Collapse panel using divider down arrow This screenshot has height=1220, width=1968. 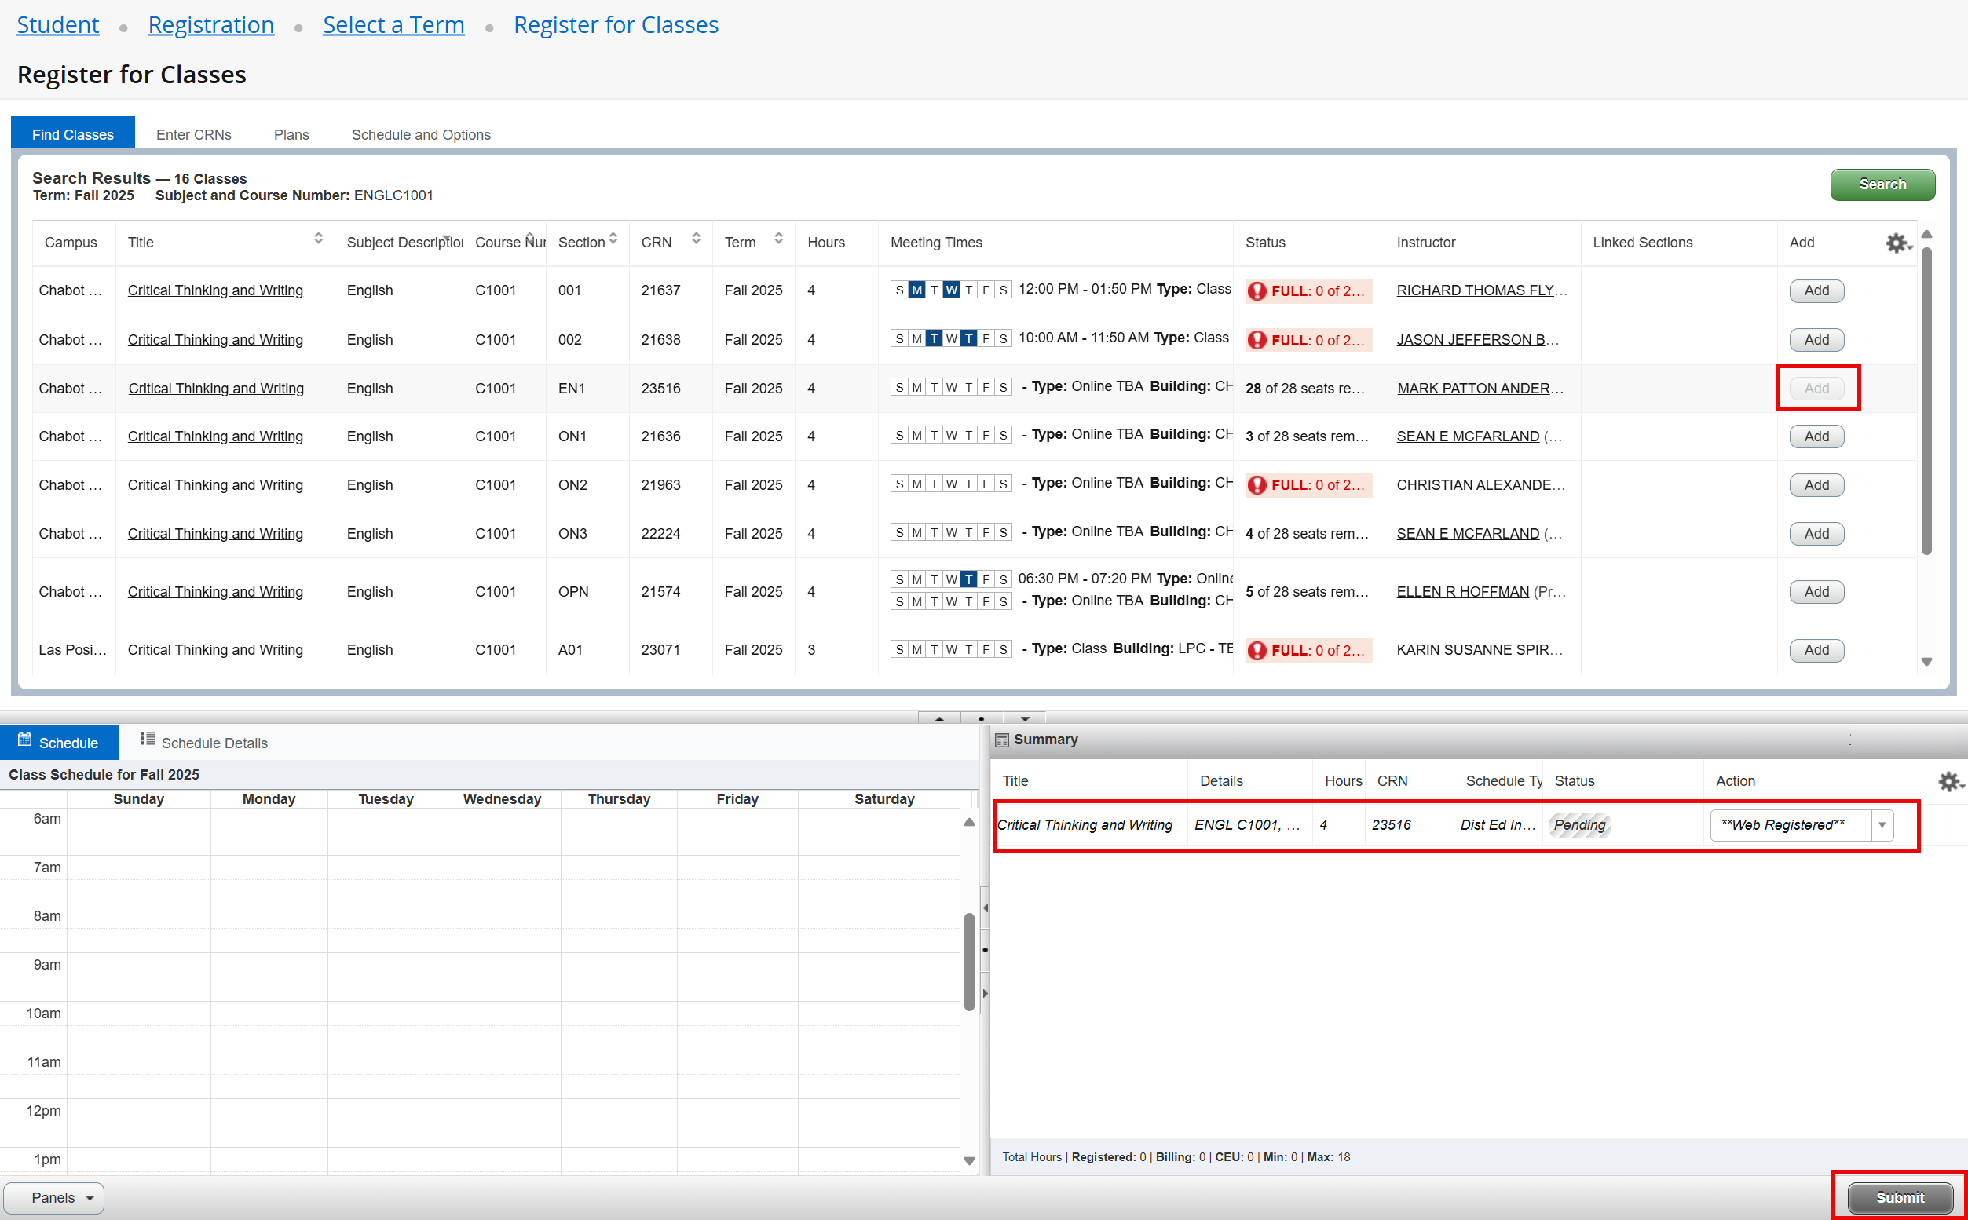(x=1025, y=718)
